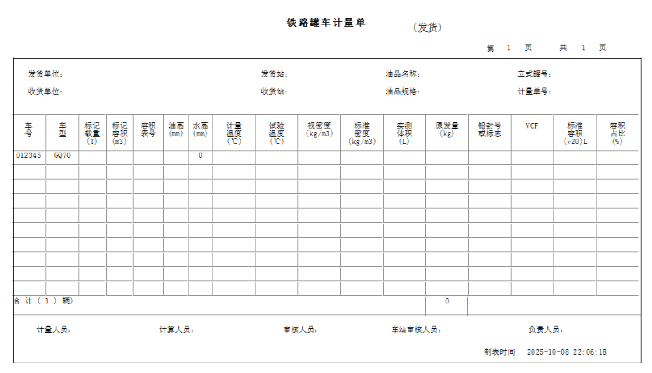Click the 制表时间 timestamp 2025-10-08 22:06:18
The width and height of the screenshot is (652, 373).
pos(566,352)
